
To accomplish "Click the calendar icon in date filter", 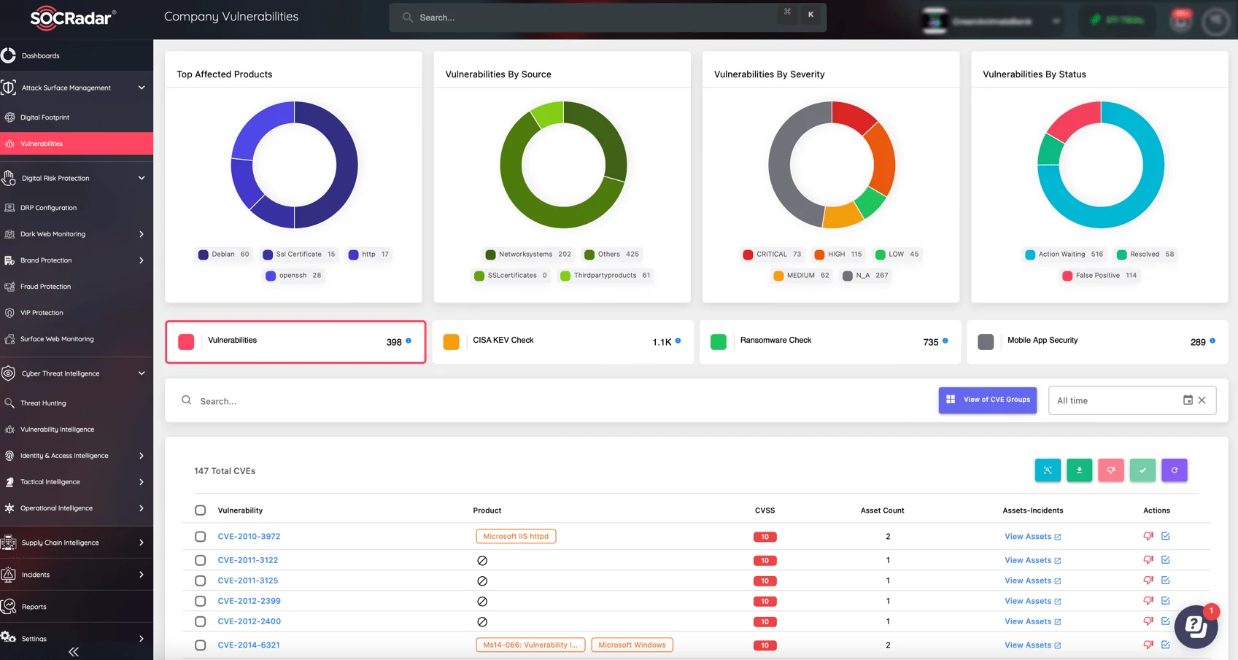I will pos(1188,400).
